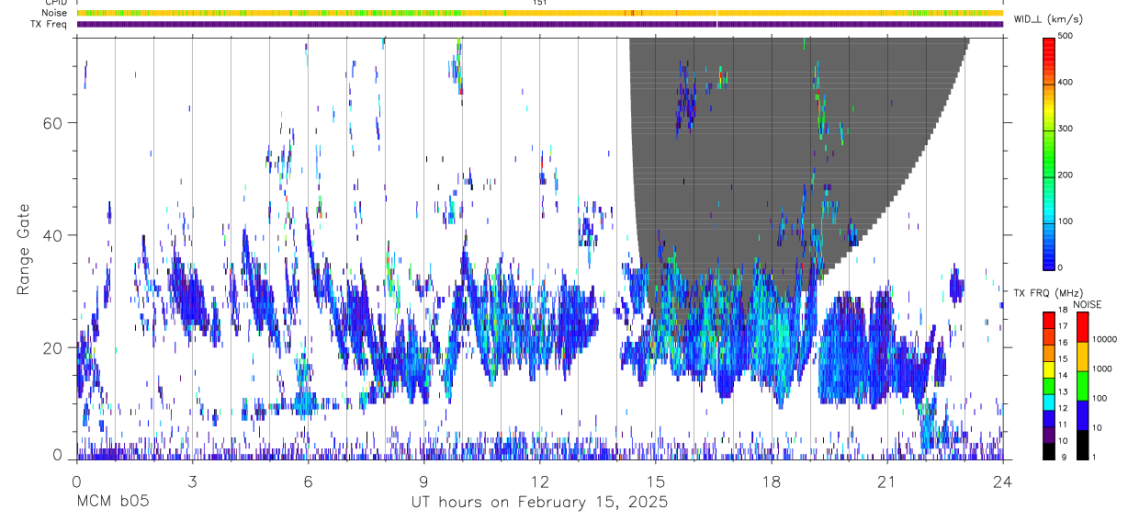Click the black 9 MHz swatch in TX FRQ legend

pyautogui.click(x=1049, y=450)
